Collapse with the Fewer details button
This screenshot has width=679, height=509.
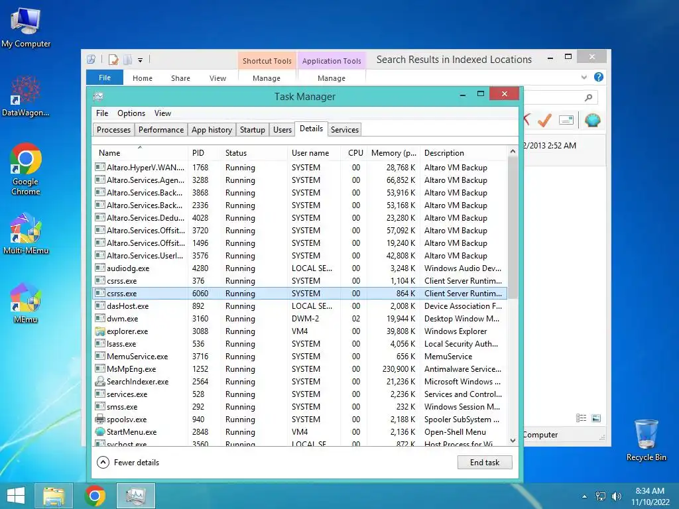click(128, 462)
